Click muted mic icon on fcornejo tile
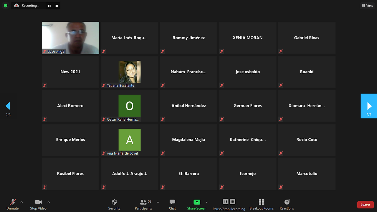 [x=222, y=187]
